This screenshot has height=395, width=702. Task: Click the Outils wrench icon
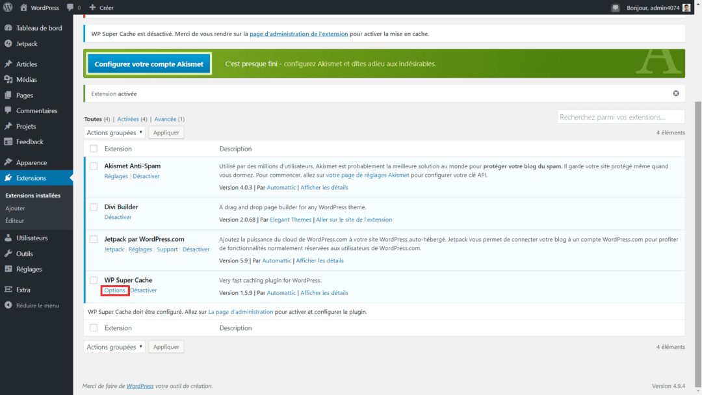(8, 253)
